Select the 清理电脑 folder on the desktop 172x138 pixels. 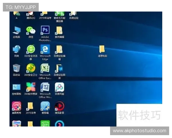(x=102, y=49)
